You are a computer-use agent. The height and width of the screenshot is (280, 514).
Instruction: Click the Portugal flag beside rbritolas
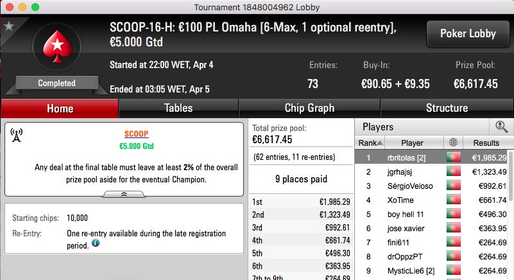pyautogui.click(x=453, y=157)
